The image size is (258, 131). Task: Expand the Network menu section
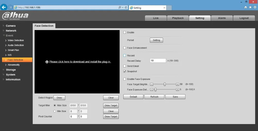(x=11, y=31)
